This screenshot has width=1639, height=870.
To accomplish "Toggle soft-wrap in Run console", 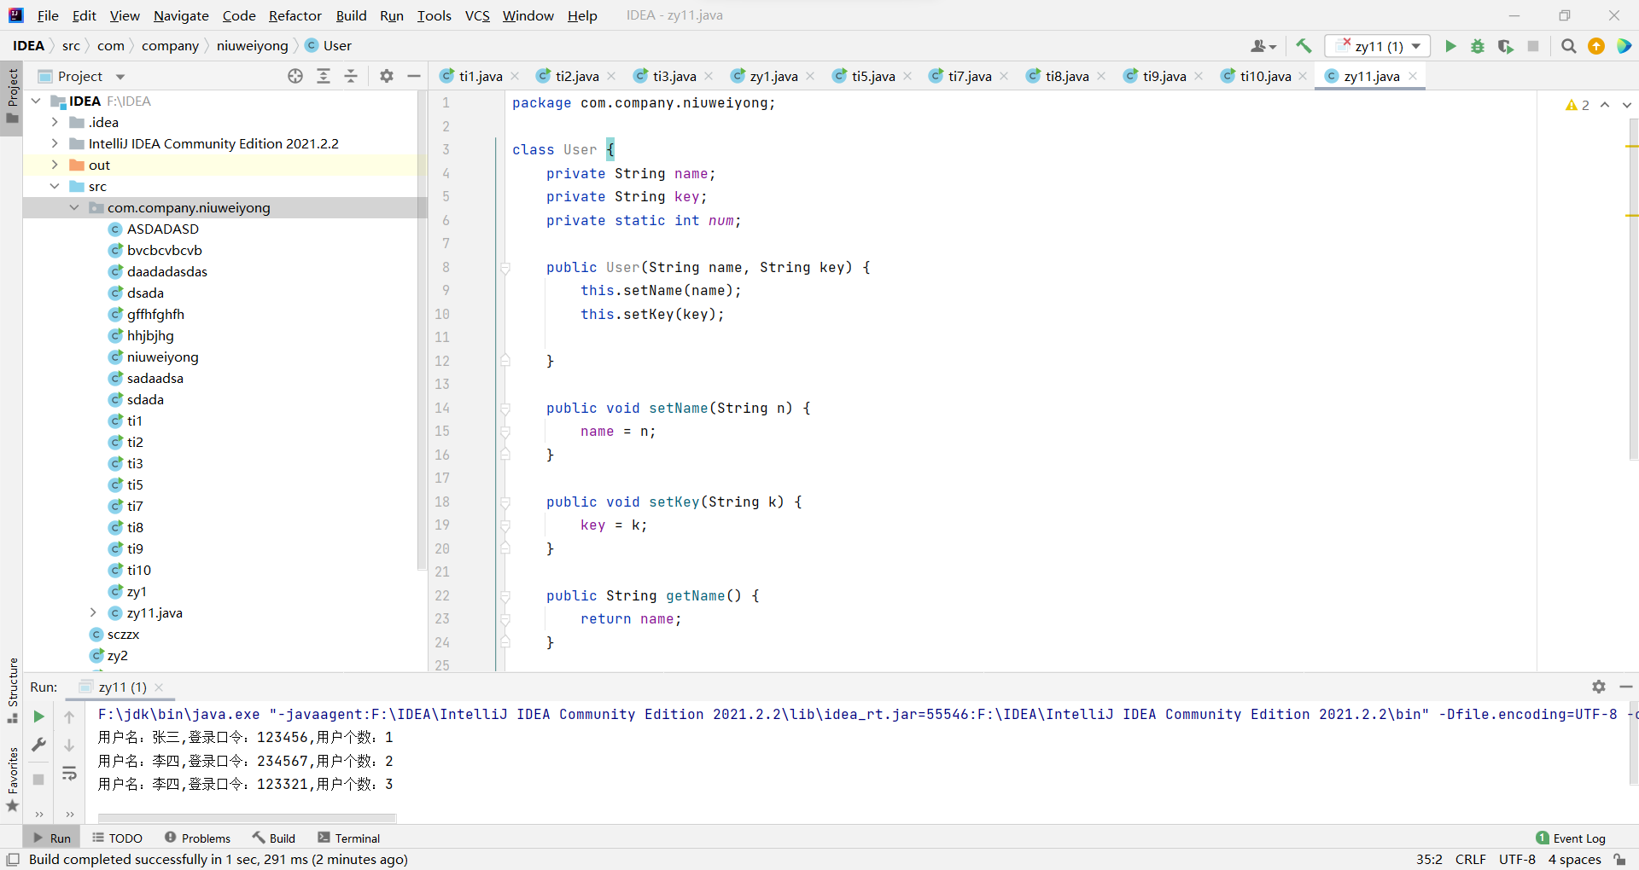I will click(69, 774).
